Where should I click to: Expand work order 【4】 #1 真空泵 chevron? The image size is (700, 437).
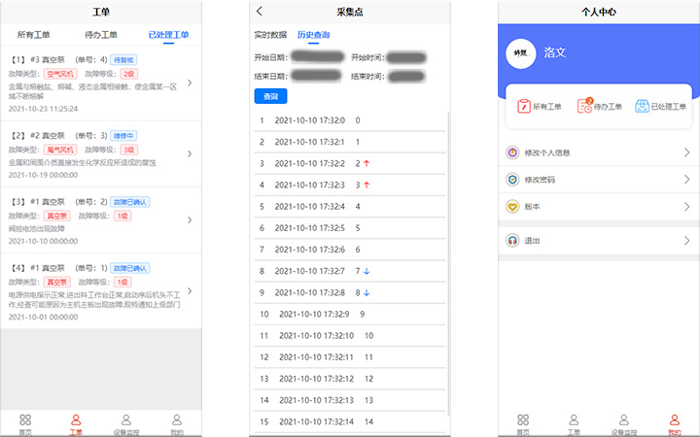click(190, 291)
